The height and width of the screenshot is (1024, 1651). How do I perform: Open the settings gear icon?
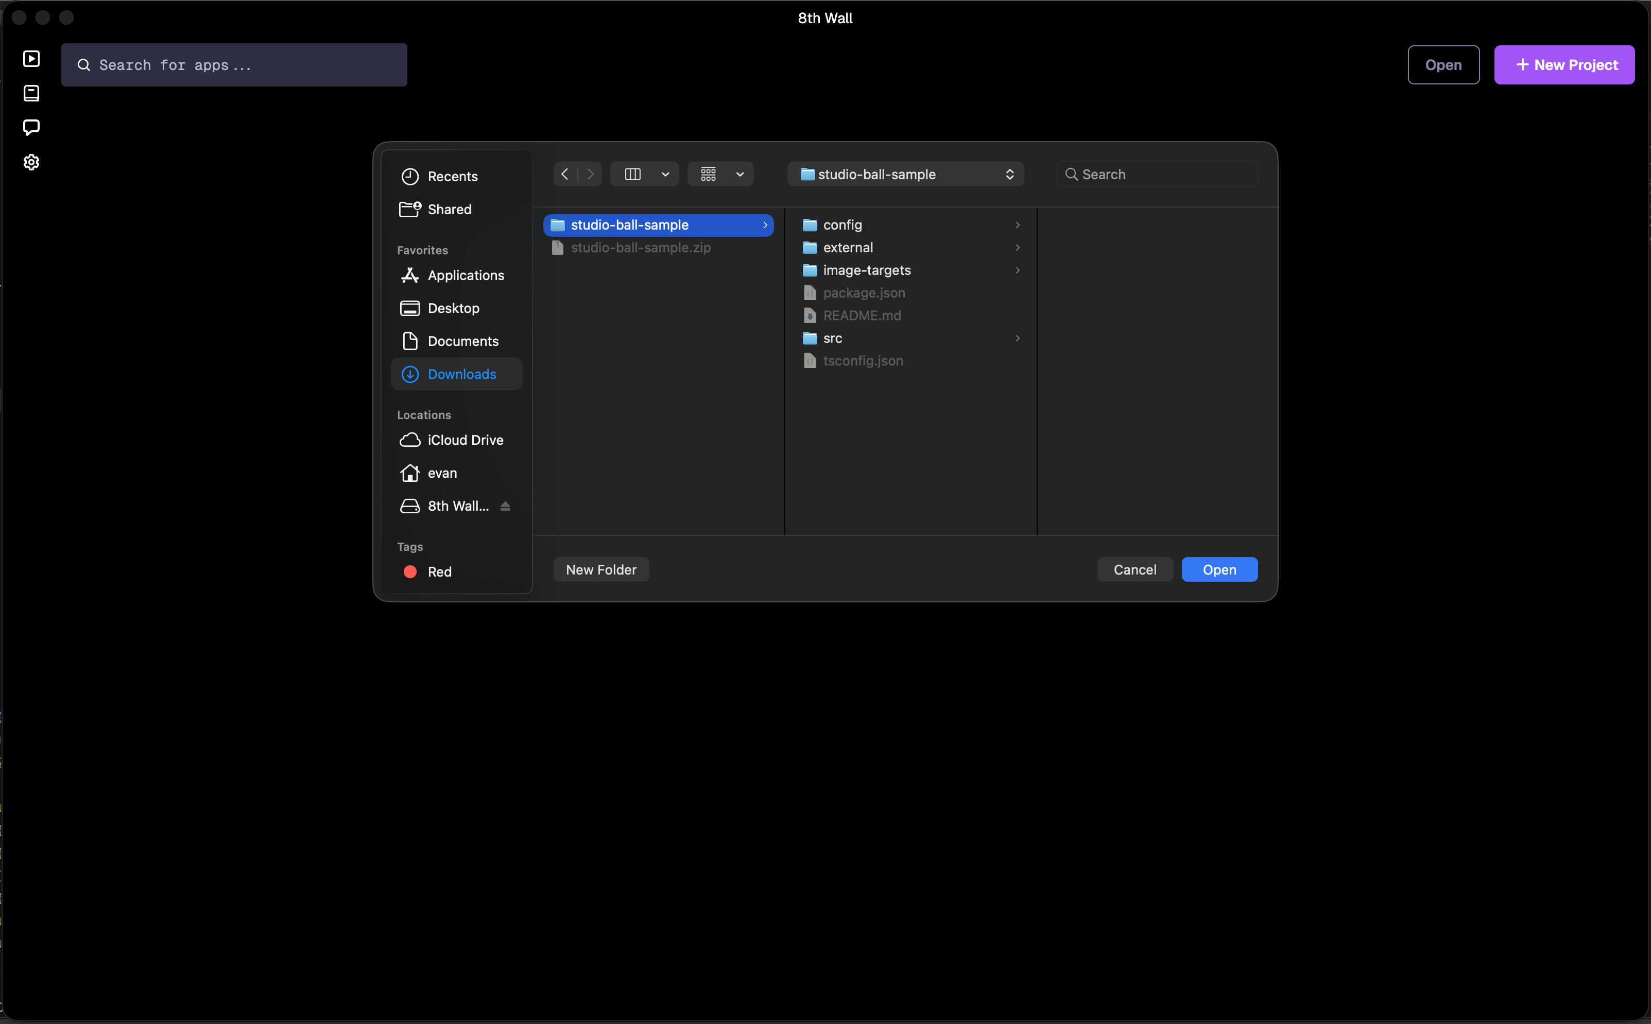pyautogui.click(x=31, y=163)
